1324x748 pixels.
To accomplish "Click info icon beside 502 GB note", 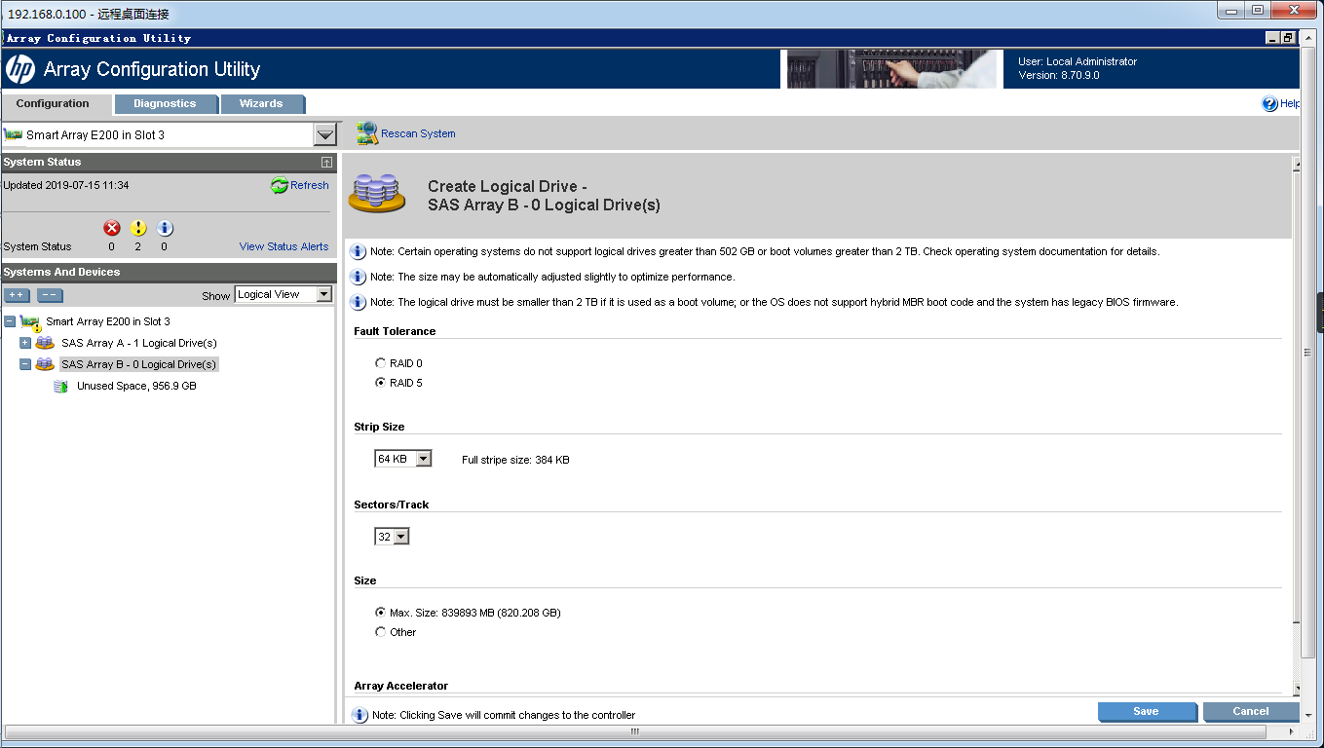I will pos(359,251).
